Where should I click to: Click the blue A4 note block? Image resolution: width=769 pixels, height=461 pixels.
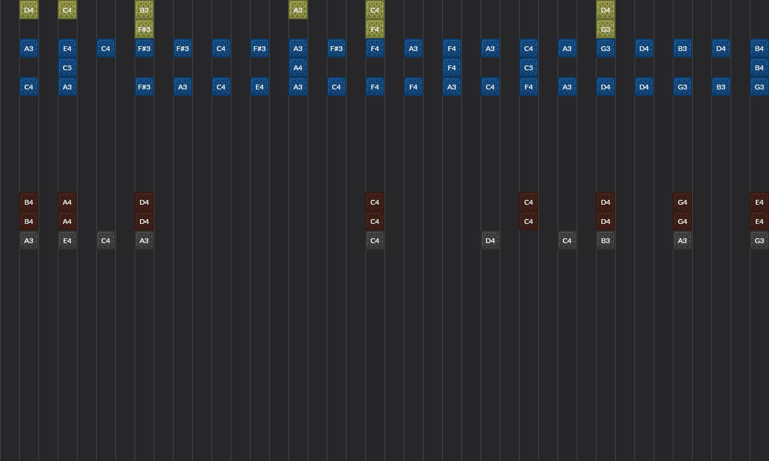point(298,68)
